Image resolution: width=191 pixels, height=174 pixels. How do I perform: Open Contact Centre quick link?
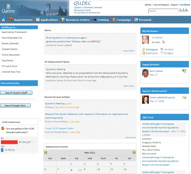click(x=10, y=49)
